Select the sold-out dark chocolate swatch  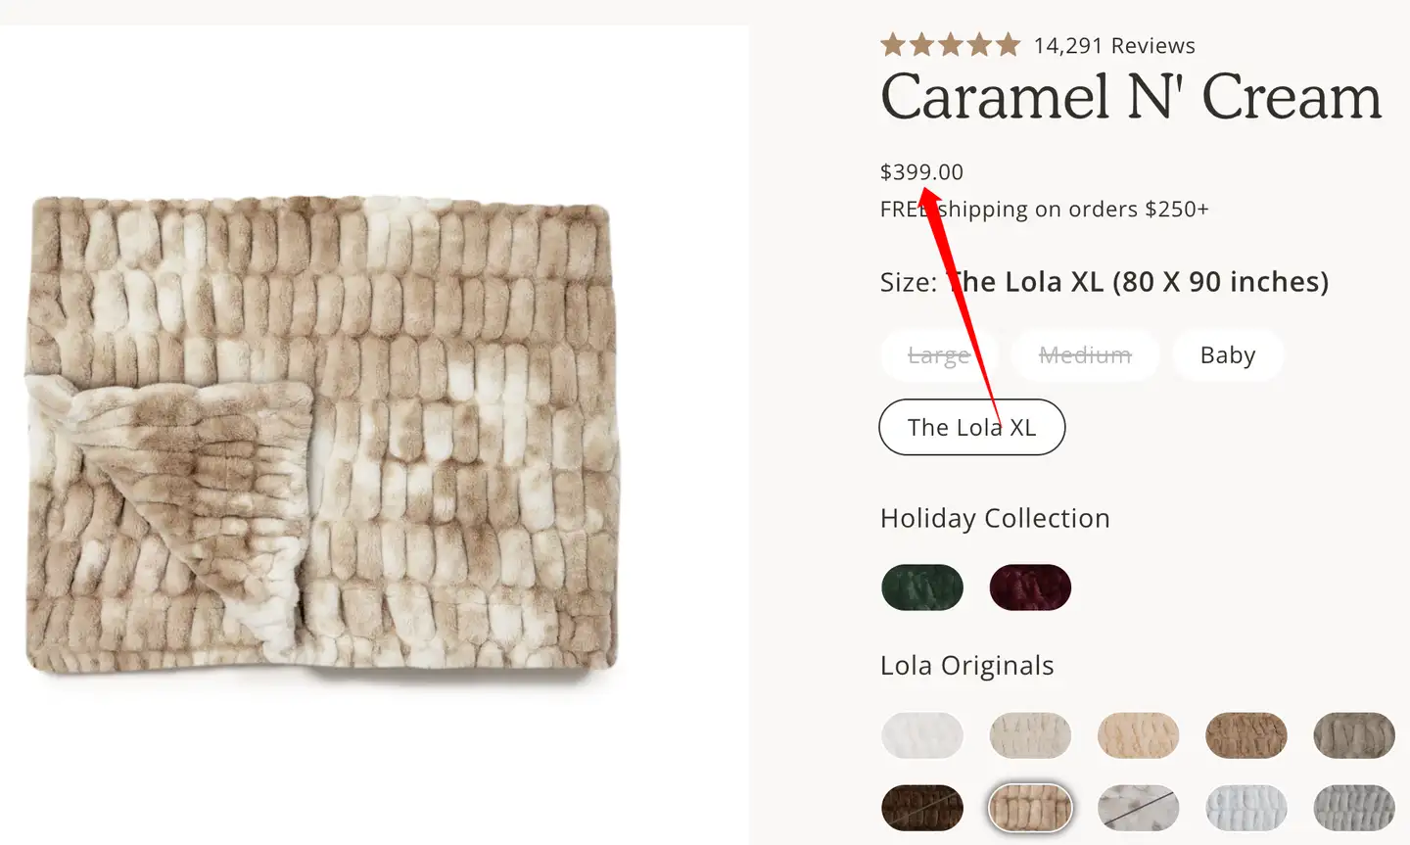922,808
